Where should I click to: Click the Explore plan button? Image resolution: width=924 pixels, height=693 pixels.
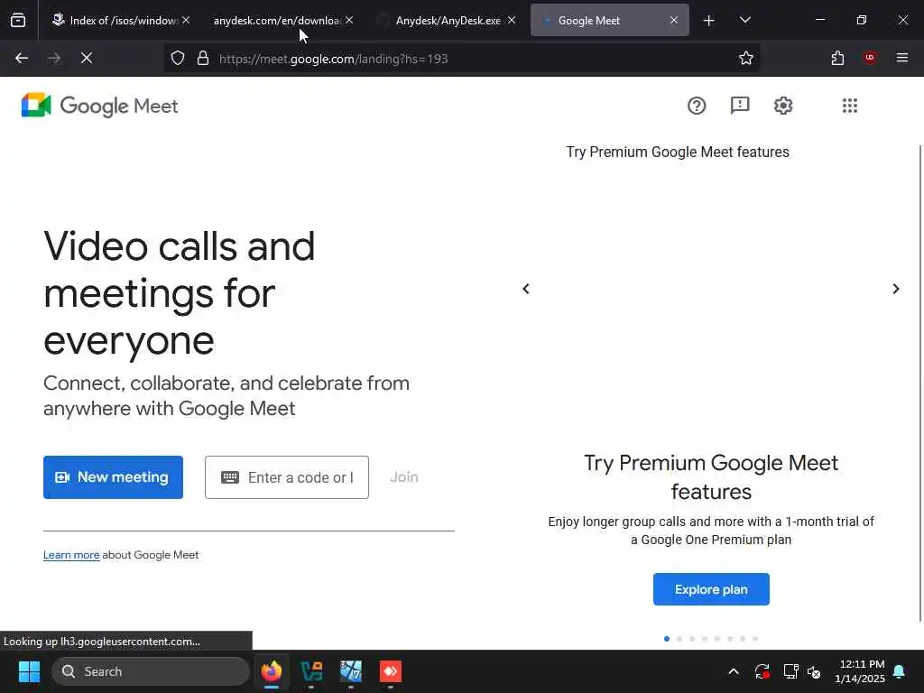(x=711, y=589)
